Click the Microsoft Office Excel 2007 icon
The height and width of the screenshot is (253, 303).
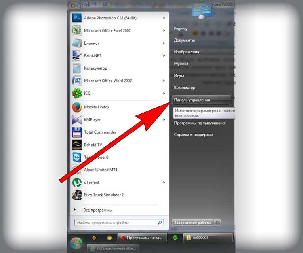click(x=77, y=31)
